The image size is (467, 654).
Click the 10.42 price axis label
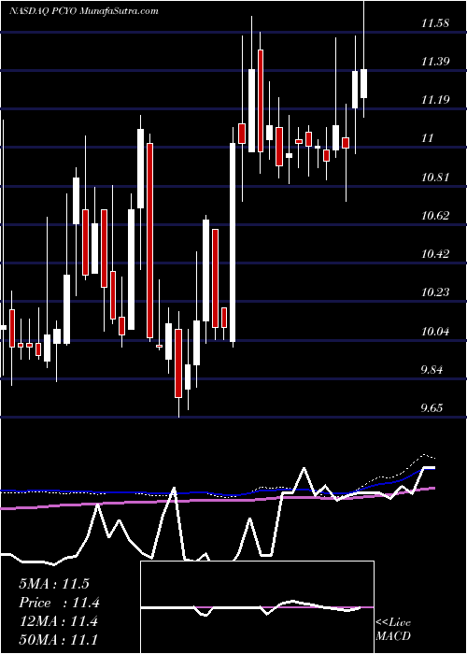[x=435, y=254]
